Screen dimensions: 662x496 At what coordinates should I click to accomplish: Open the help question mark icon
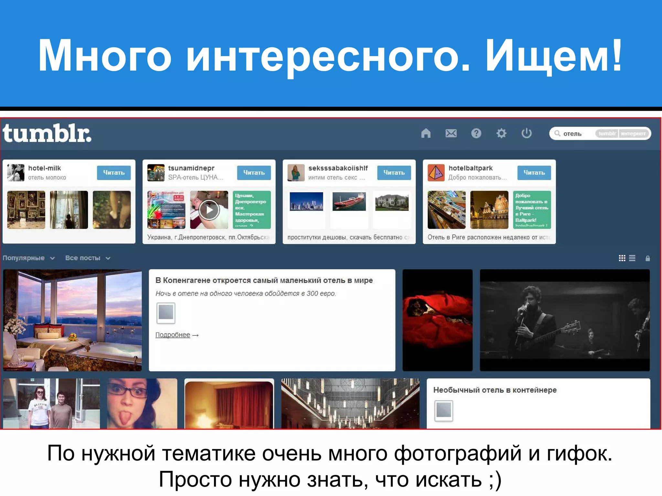coord(476,133)
